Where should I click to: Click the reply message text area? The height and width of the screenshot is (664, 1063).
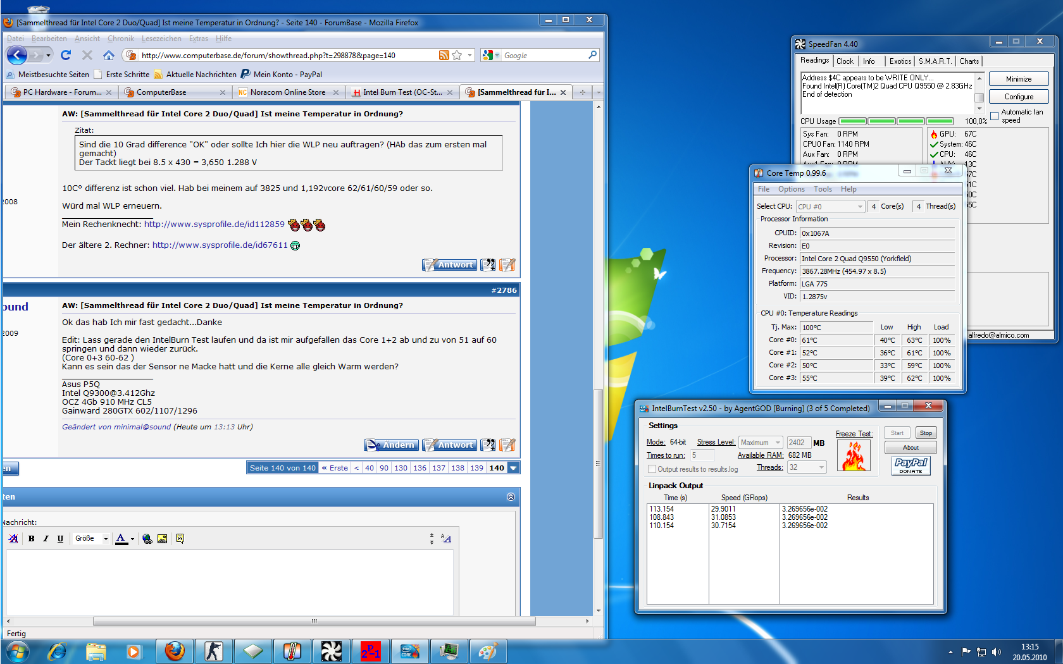point(230,582)
